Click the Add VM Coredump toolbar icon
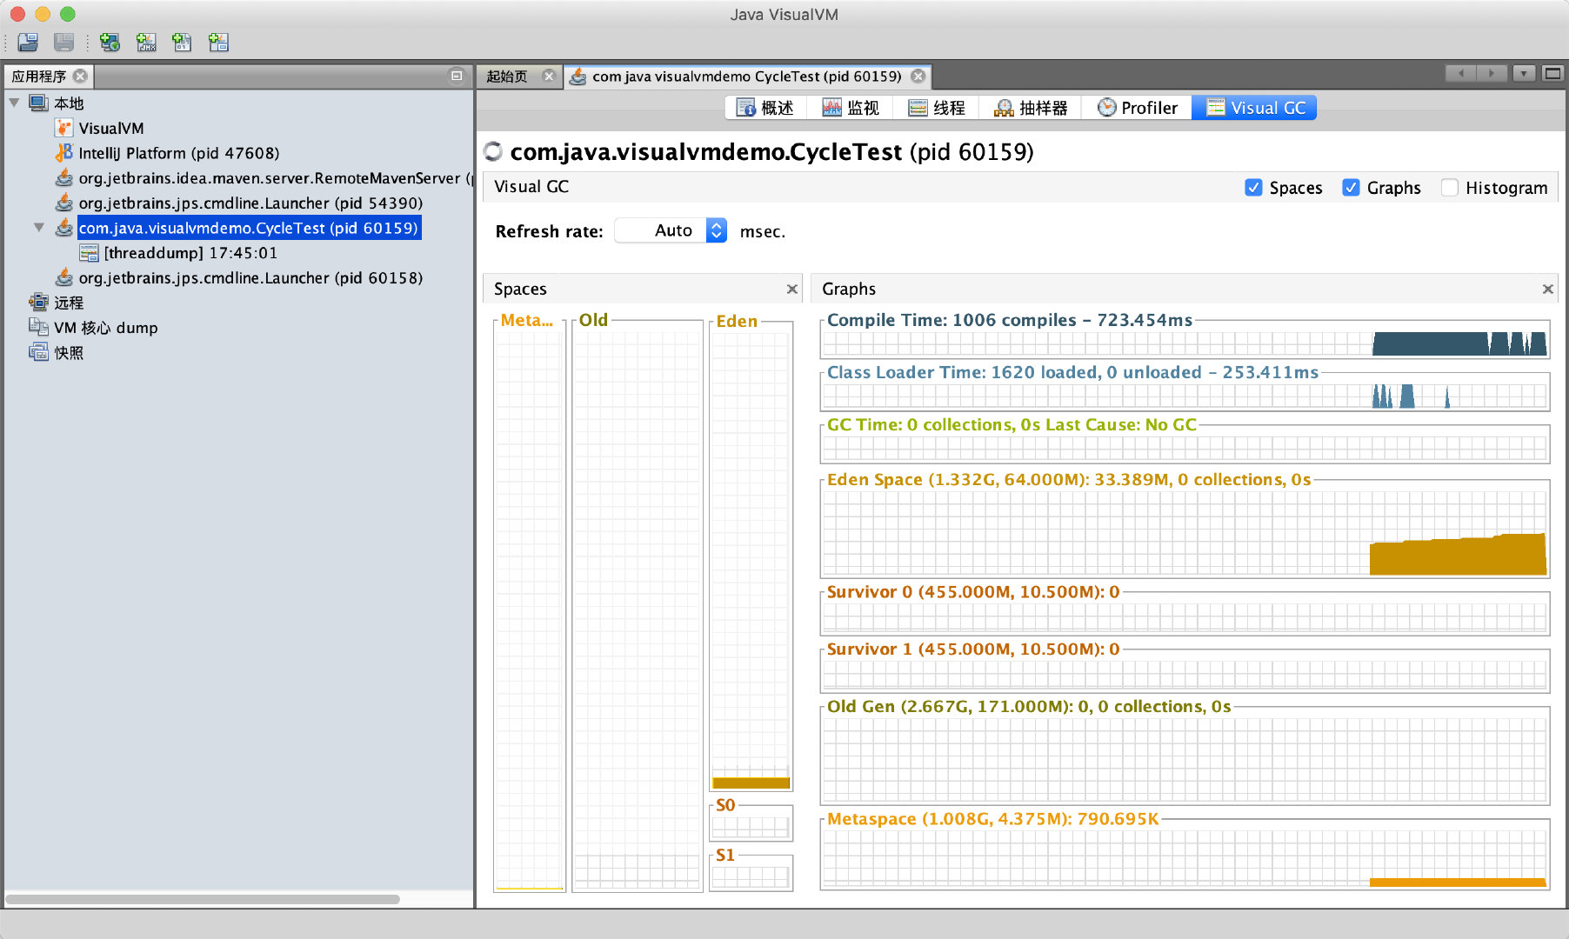1569x939 pixels. (x=182, y=42)
